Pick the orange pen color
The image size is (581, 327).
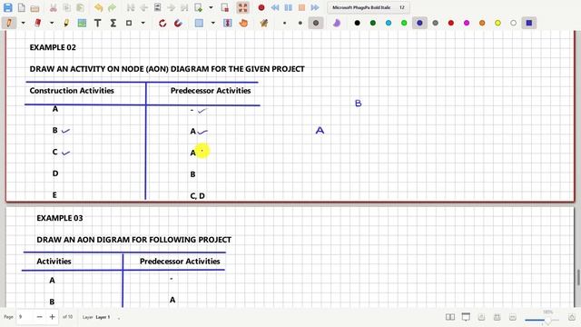[482, 23]
